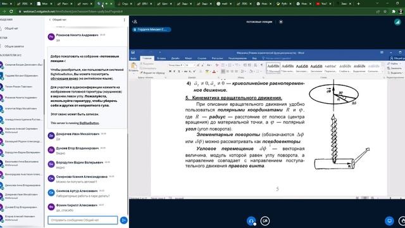Toggle italic formatting in Word ribbon
Viewport: 405px width, 228px height.
[175, 72]
